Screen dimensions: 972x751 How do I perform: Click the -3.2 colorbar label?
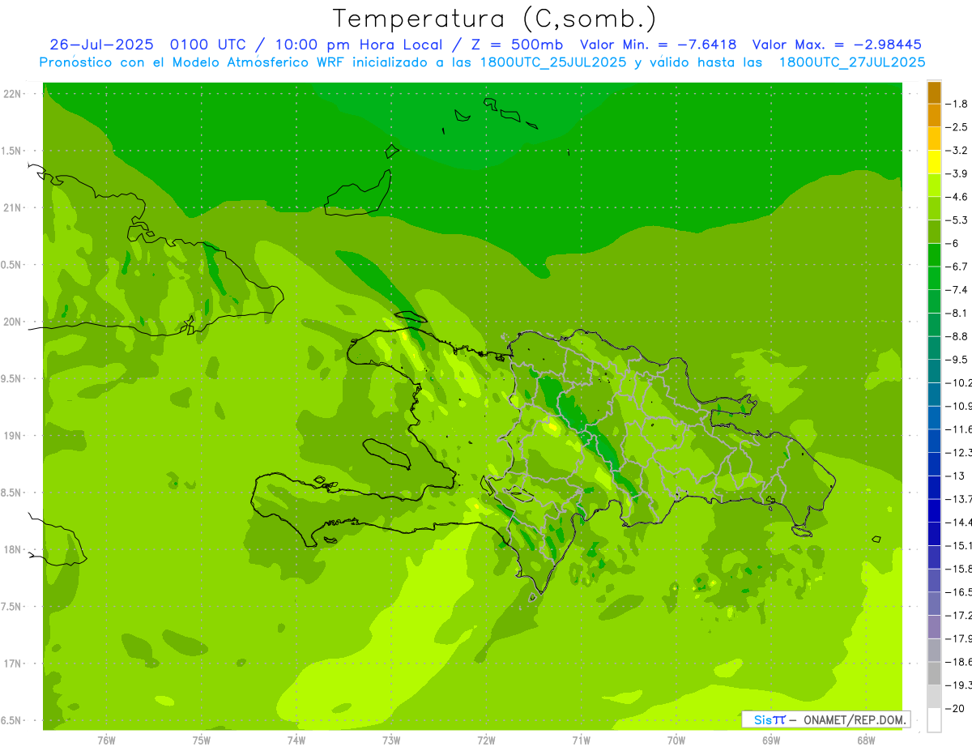pos(958,151)
